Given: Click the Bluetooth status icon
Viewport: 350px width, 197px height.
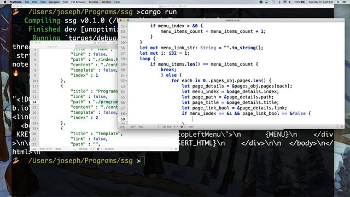Looking at the screenshot, I should [x=279, y=2].
